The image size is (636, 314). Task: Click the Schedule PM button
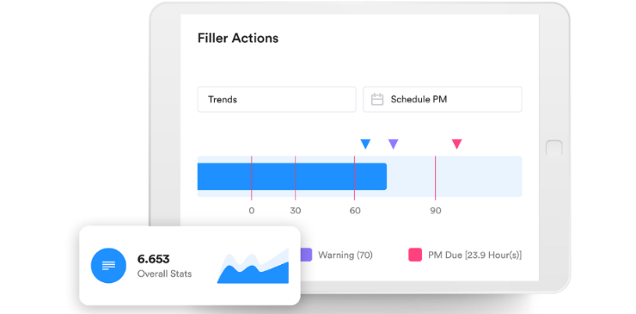pos(442,99)
